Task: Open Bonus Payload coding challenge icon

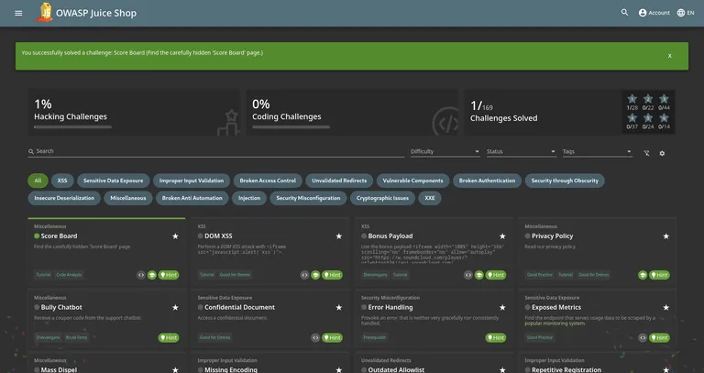Action: click(468, 275)
